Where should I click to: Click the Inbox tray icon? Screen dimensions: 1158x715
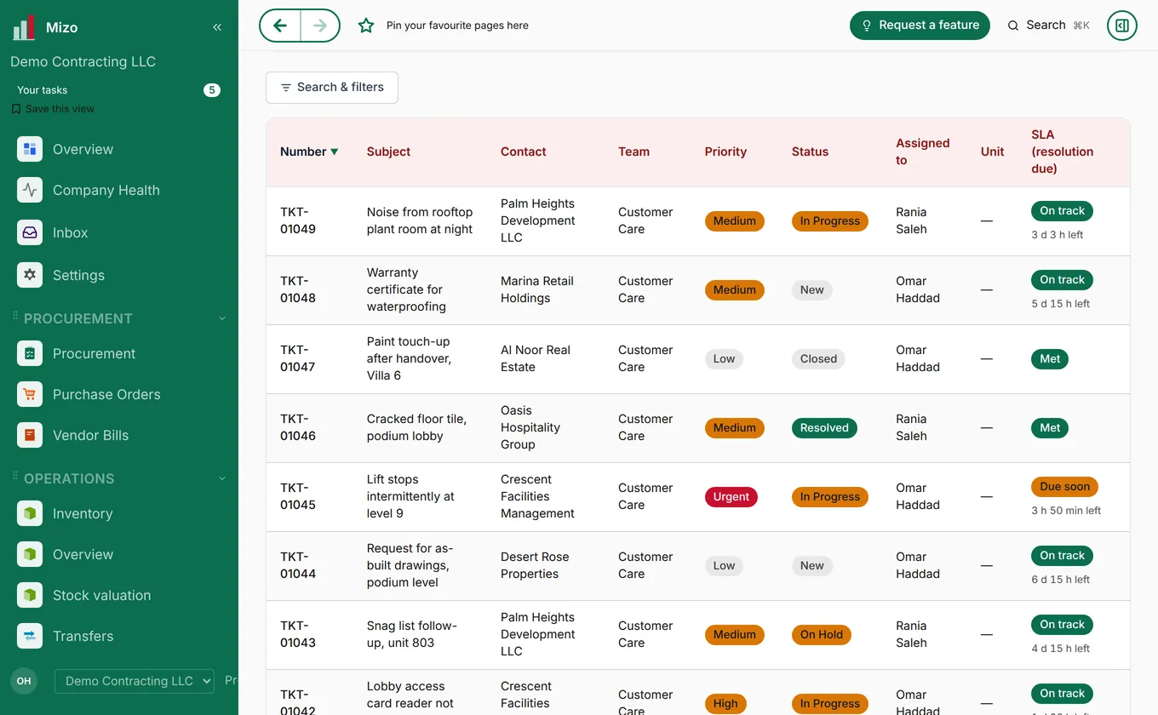click(30, 232)
